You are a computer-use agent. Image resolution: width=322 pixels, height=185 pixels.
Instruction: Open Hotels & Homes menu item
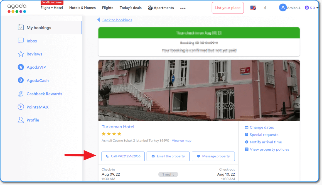[x=82, y=8]
